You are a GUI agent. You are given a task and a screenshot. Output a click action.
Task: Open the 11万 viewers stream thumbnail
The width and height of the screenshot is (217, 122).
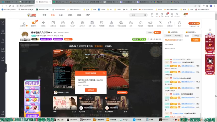coord(91,103)
